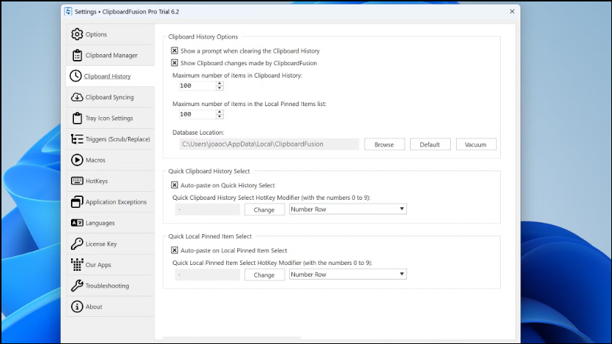612x344 pixels.
Task: Open the Troubleshooting page
Action: 111,285
